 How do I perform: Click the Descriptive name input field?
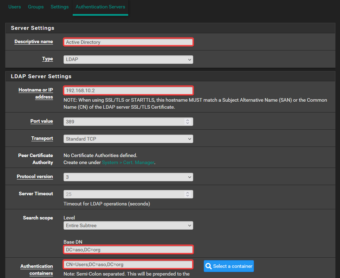click(x=128, y=42)
